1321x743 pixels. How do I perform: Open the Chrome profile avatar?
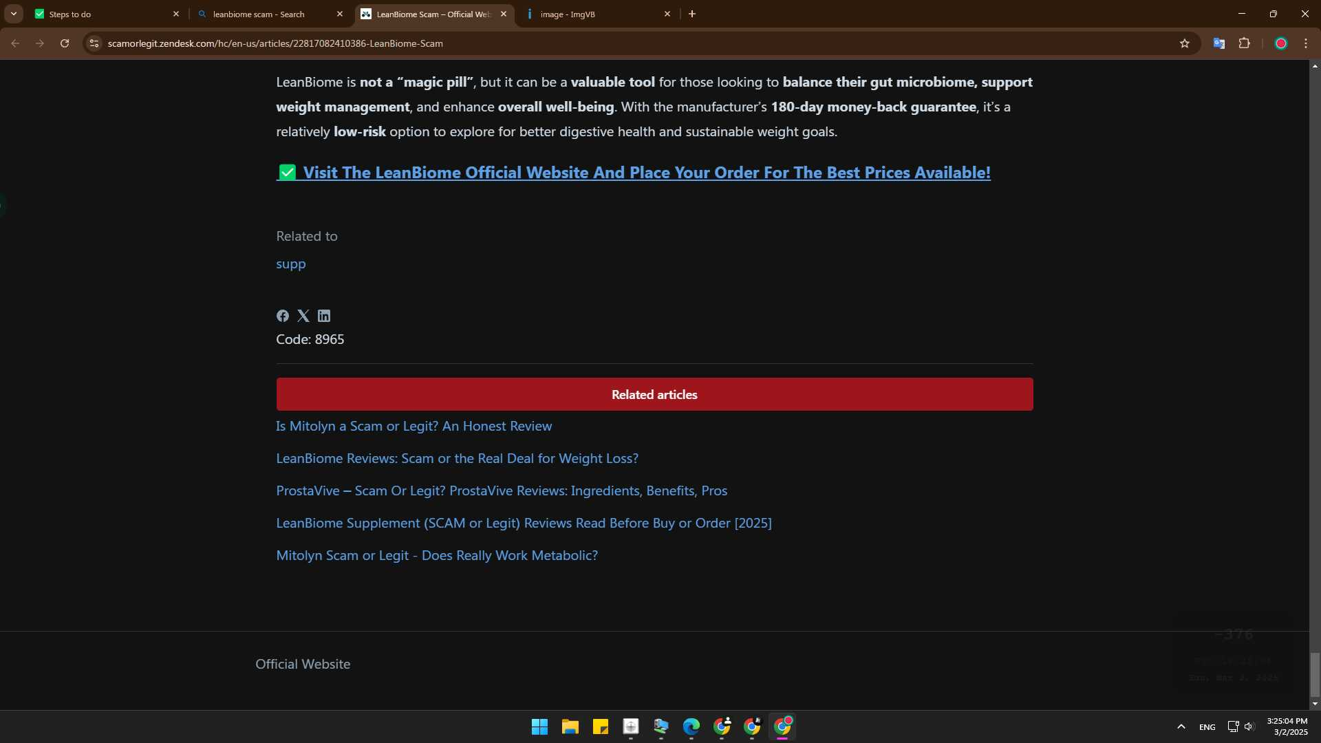(1281, 43)
